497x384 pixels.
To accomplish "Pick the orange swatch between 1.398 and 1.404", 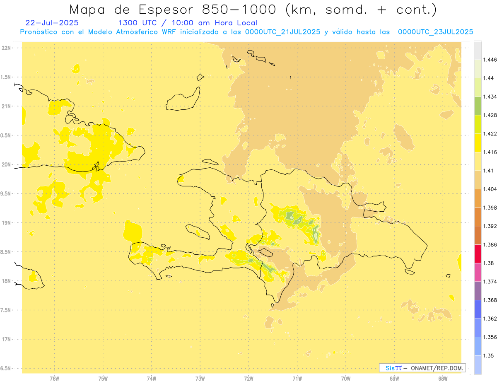I will click(x=478, y=198).
